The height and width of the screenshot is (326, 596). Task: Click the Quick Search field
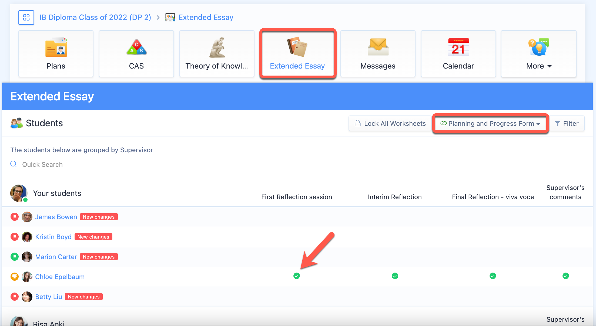tap(42, 165)
